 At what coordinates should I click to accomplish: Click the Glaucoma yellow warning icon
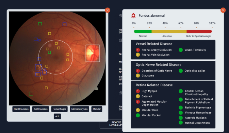click(x=138, y=76)
